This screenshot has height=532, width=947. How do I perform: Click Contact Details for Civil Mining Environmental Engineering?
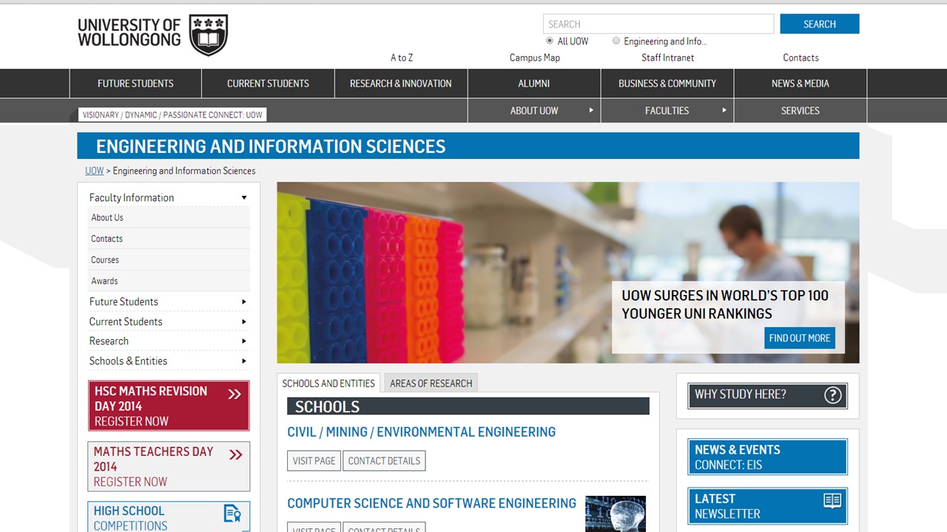pos(384,460)
